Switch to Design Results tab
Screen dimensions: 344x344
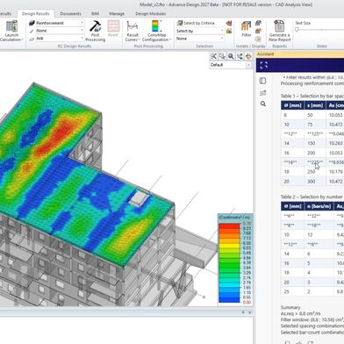[35, 14]
